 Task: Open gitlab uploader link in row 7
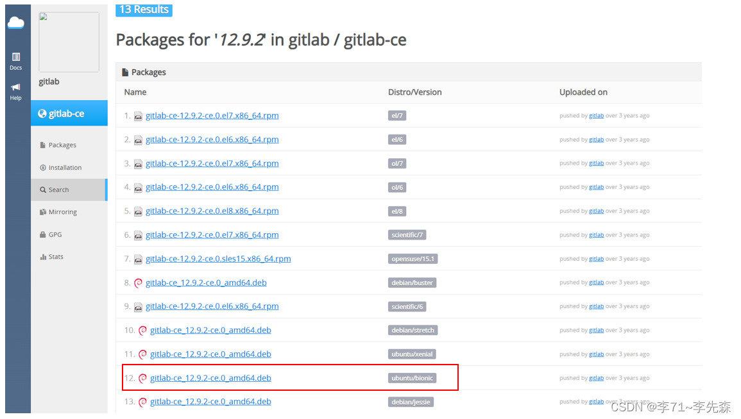tap(597, 259)
